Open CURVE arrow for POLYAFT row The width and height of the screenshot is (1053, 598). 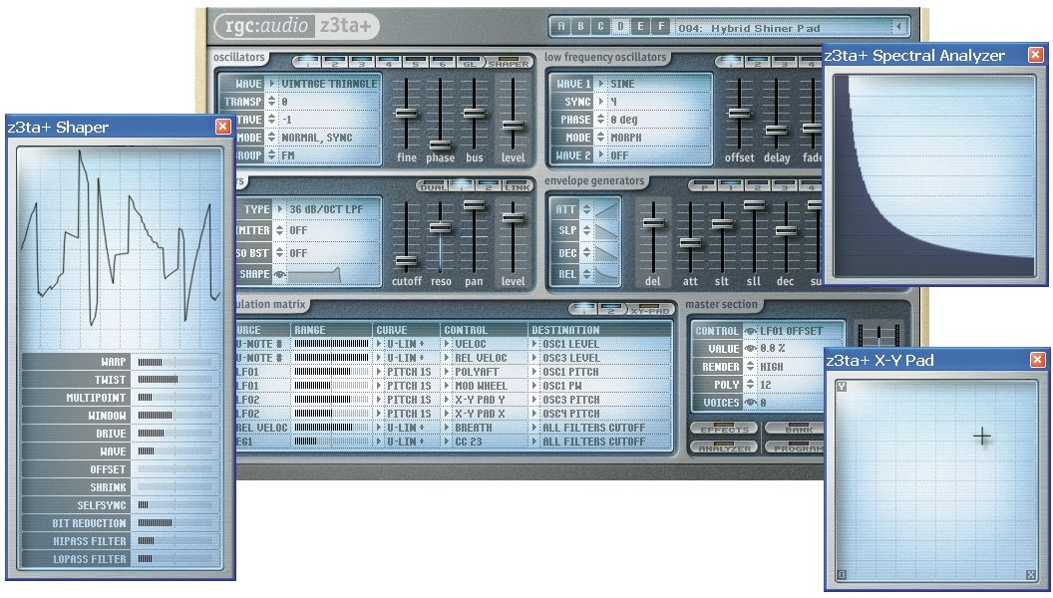click(379, 372)
